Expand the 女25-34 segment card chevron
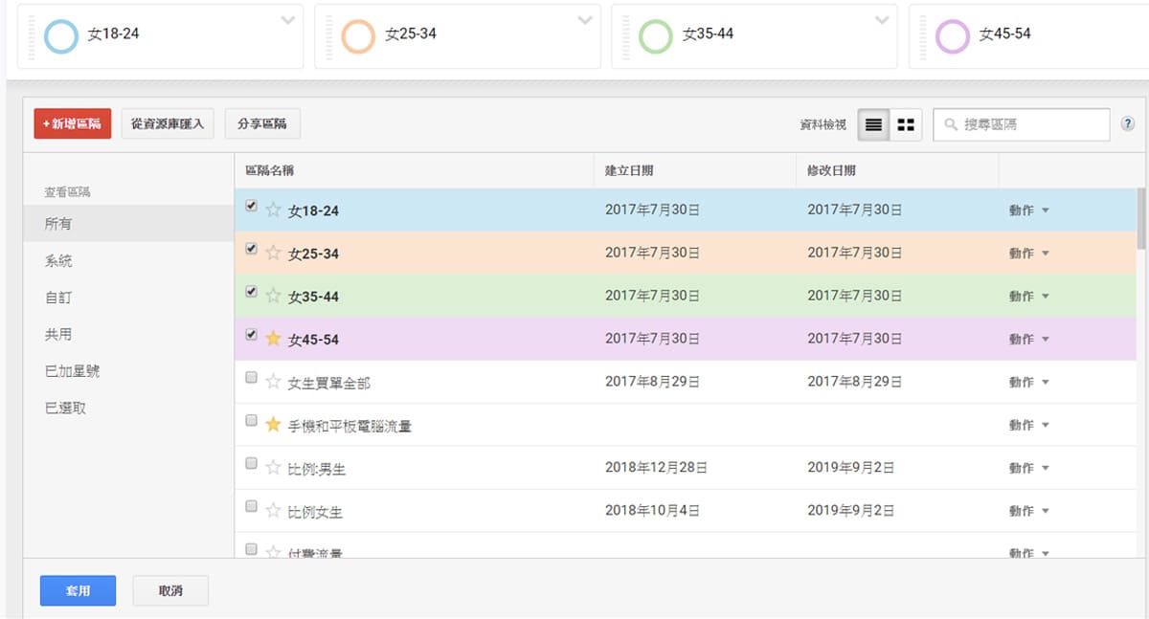Image resolution: width=1149 pixels, height=619 pixels. coord(584,20)
